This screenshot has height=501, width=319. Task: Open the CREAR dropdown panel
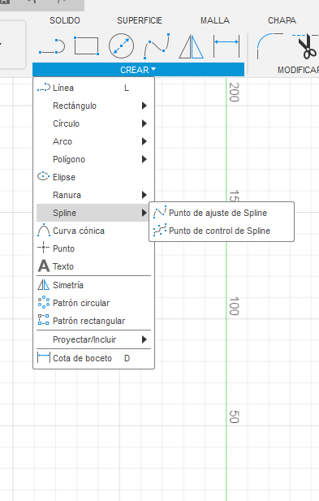(x=138, y=70)
